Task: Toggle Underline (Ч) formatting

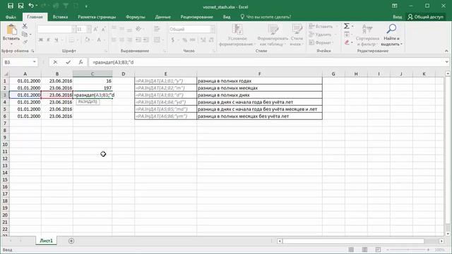Action: coord(56,40)
